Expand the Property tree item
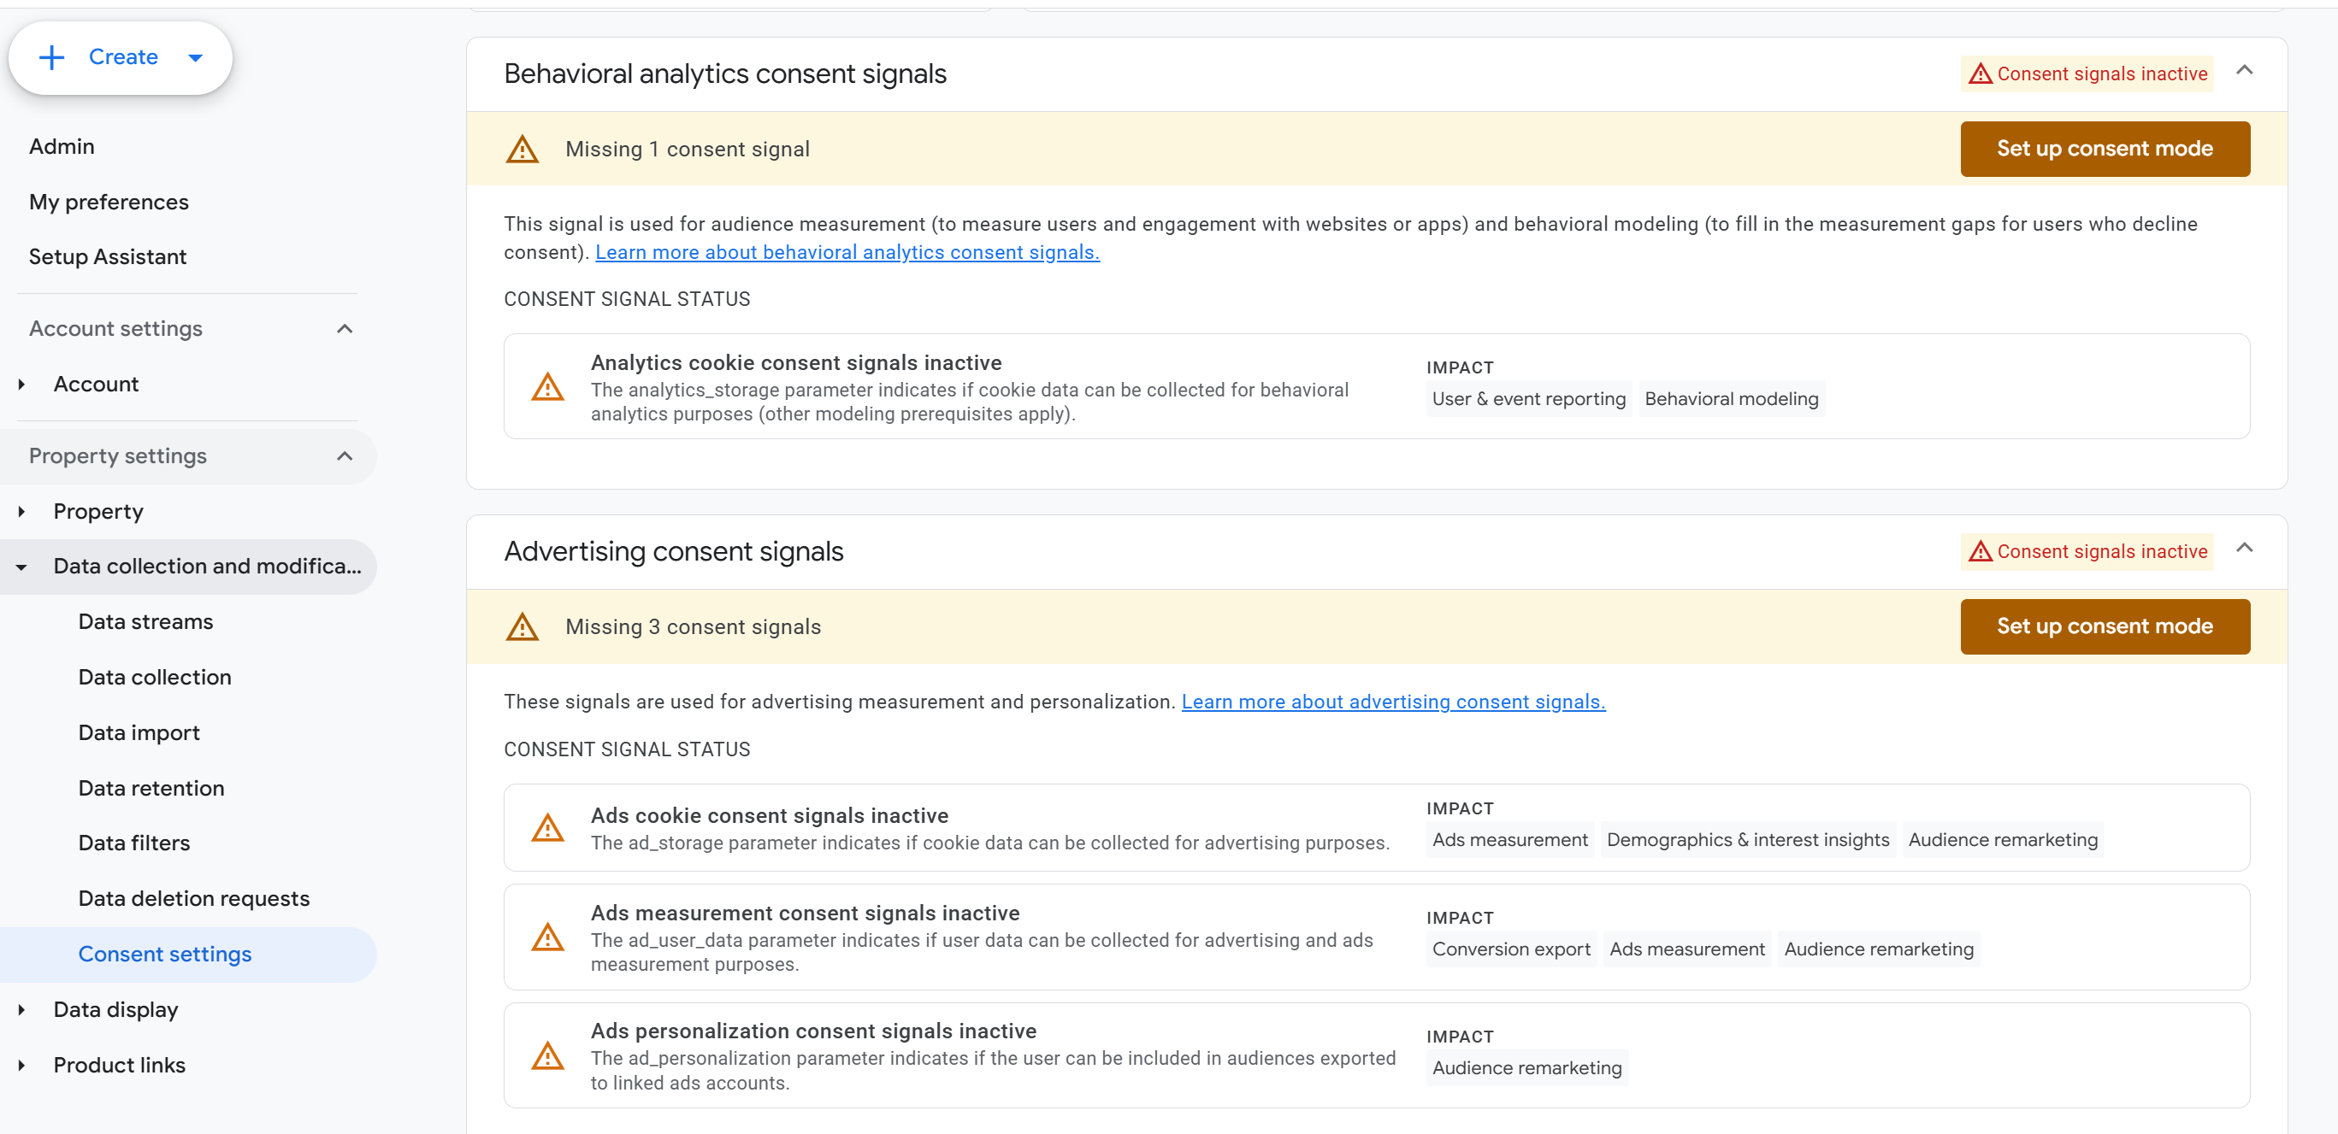The width and height of the screenshot is (2338, 1134). [x=21, y=511]
